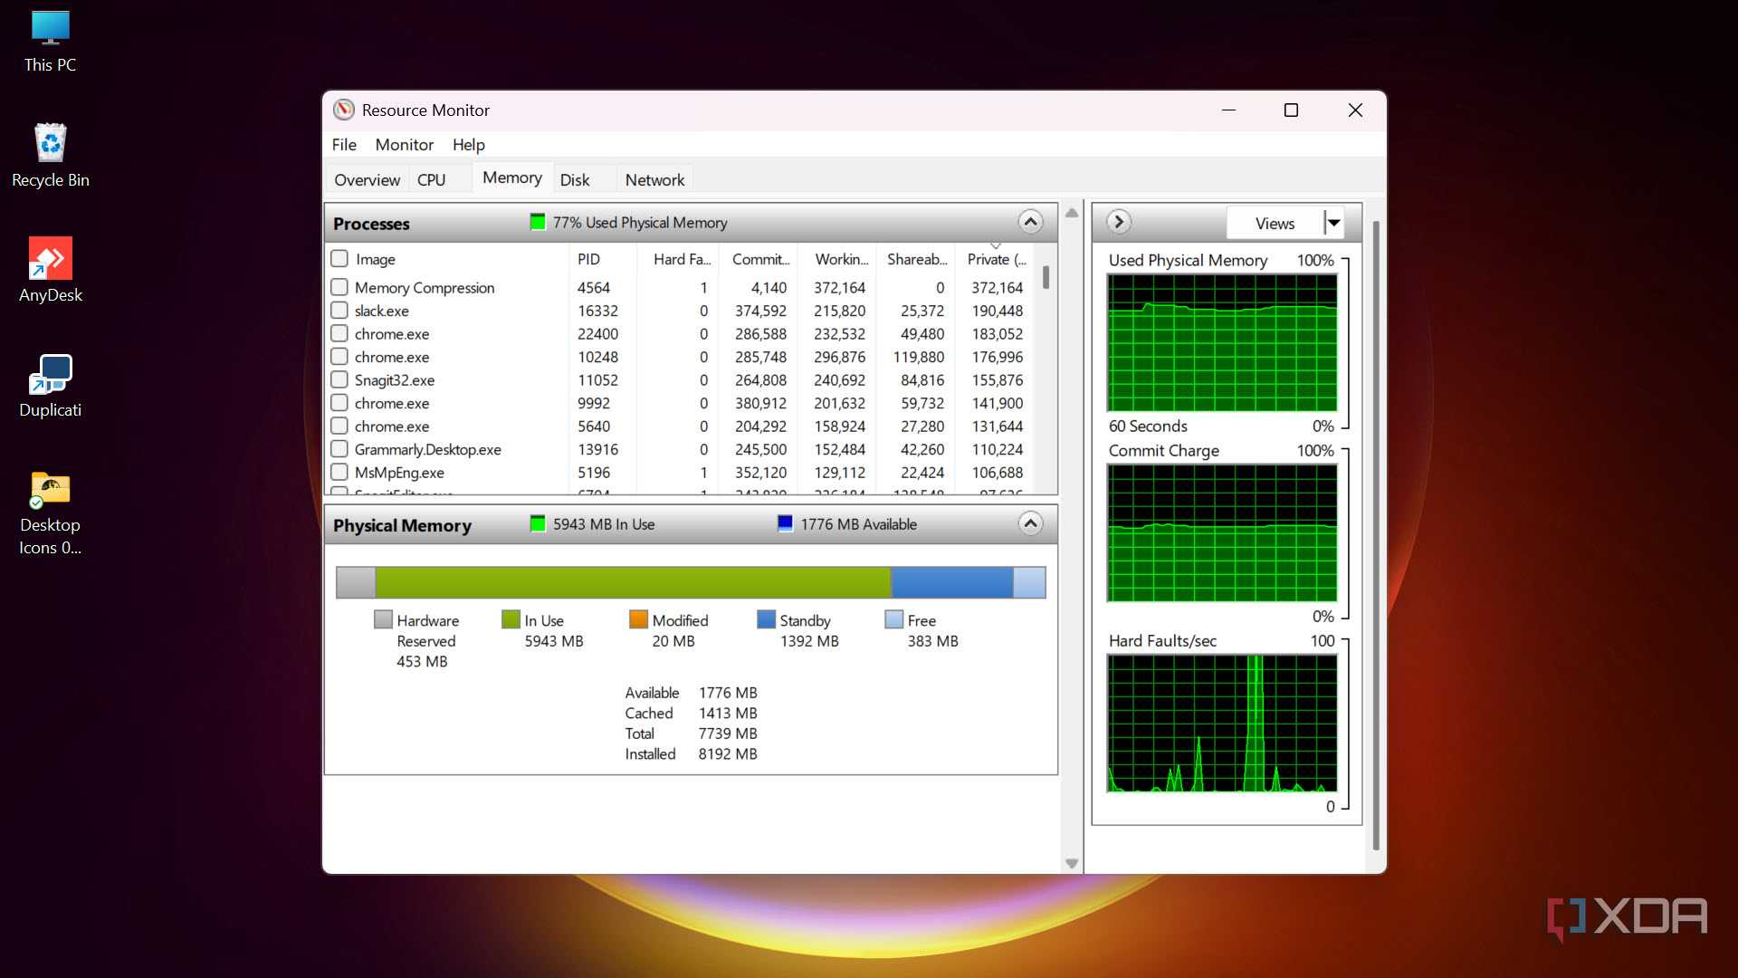
Task: Sort by Commit column header
Action: pyautogui.click(x=760, y=259)
